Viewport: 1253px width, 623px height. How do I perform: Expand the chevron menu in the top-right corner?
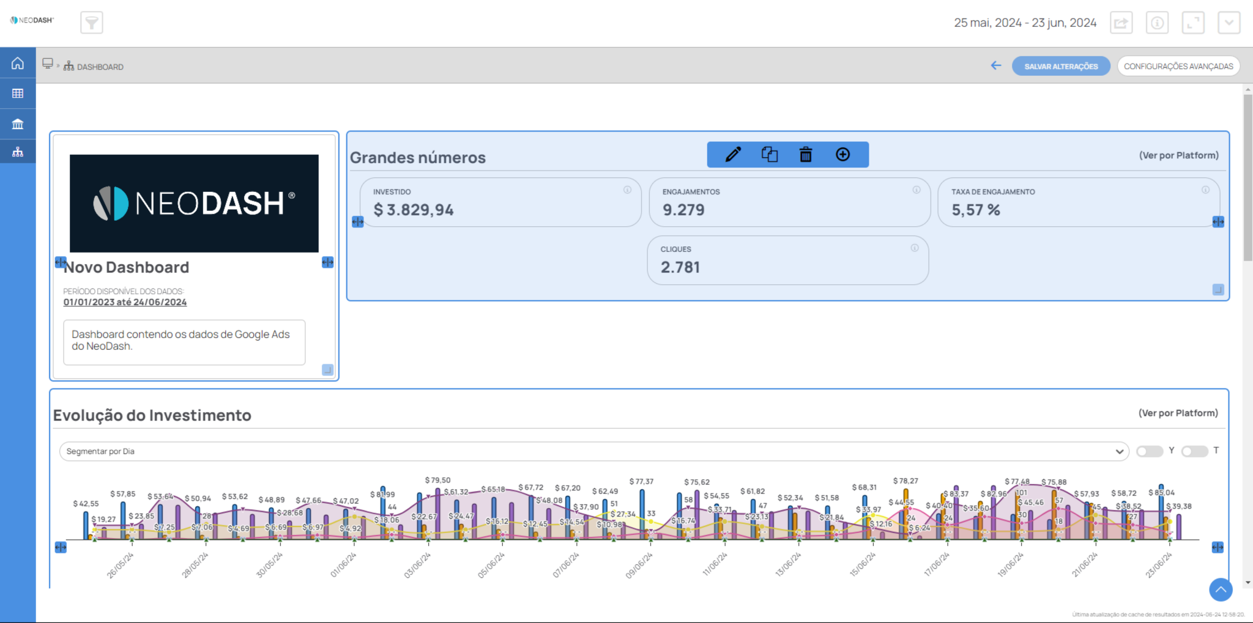[x=1229, y=23]
